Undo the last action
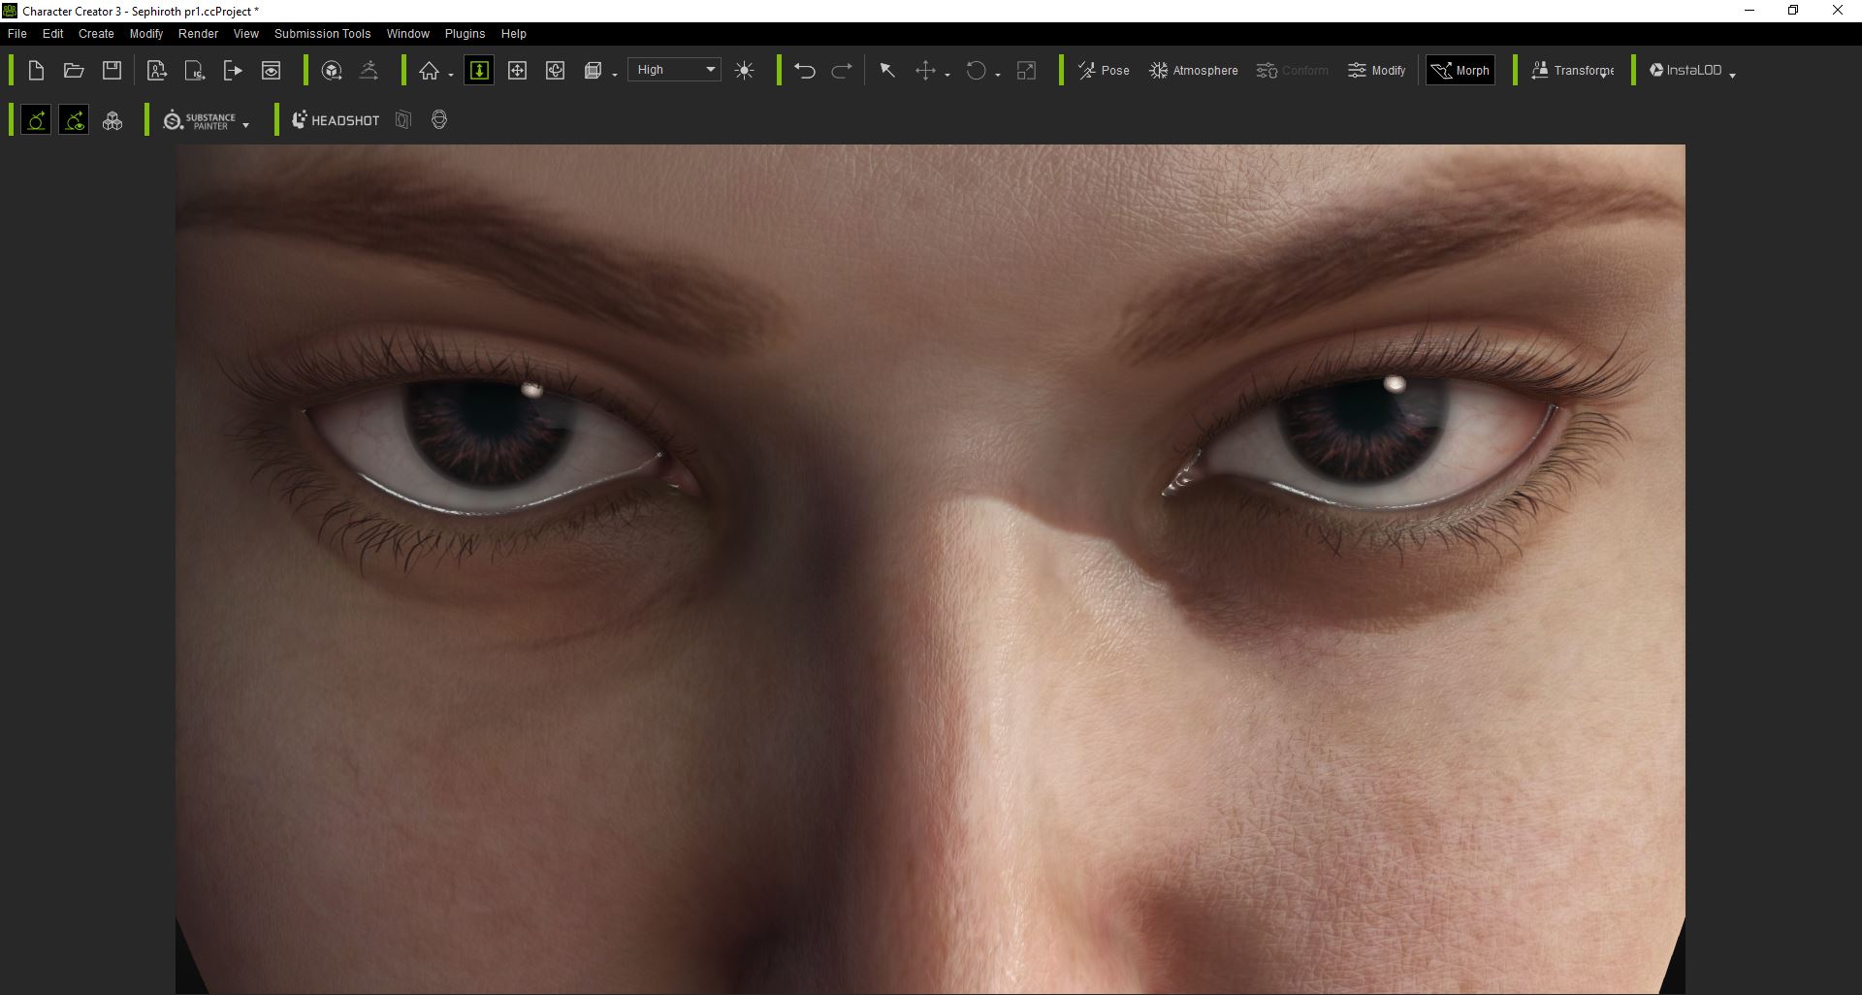1862x995 pixels. click(x=804, y=70)
